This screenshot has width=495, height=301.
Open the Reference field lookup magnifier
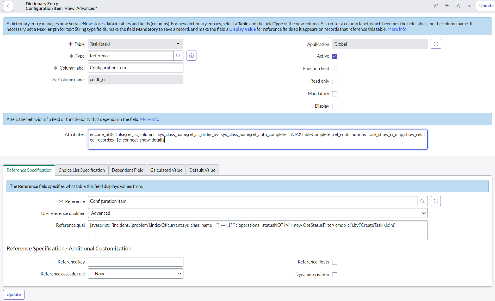pyautogui.click(x=423, y=201)
